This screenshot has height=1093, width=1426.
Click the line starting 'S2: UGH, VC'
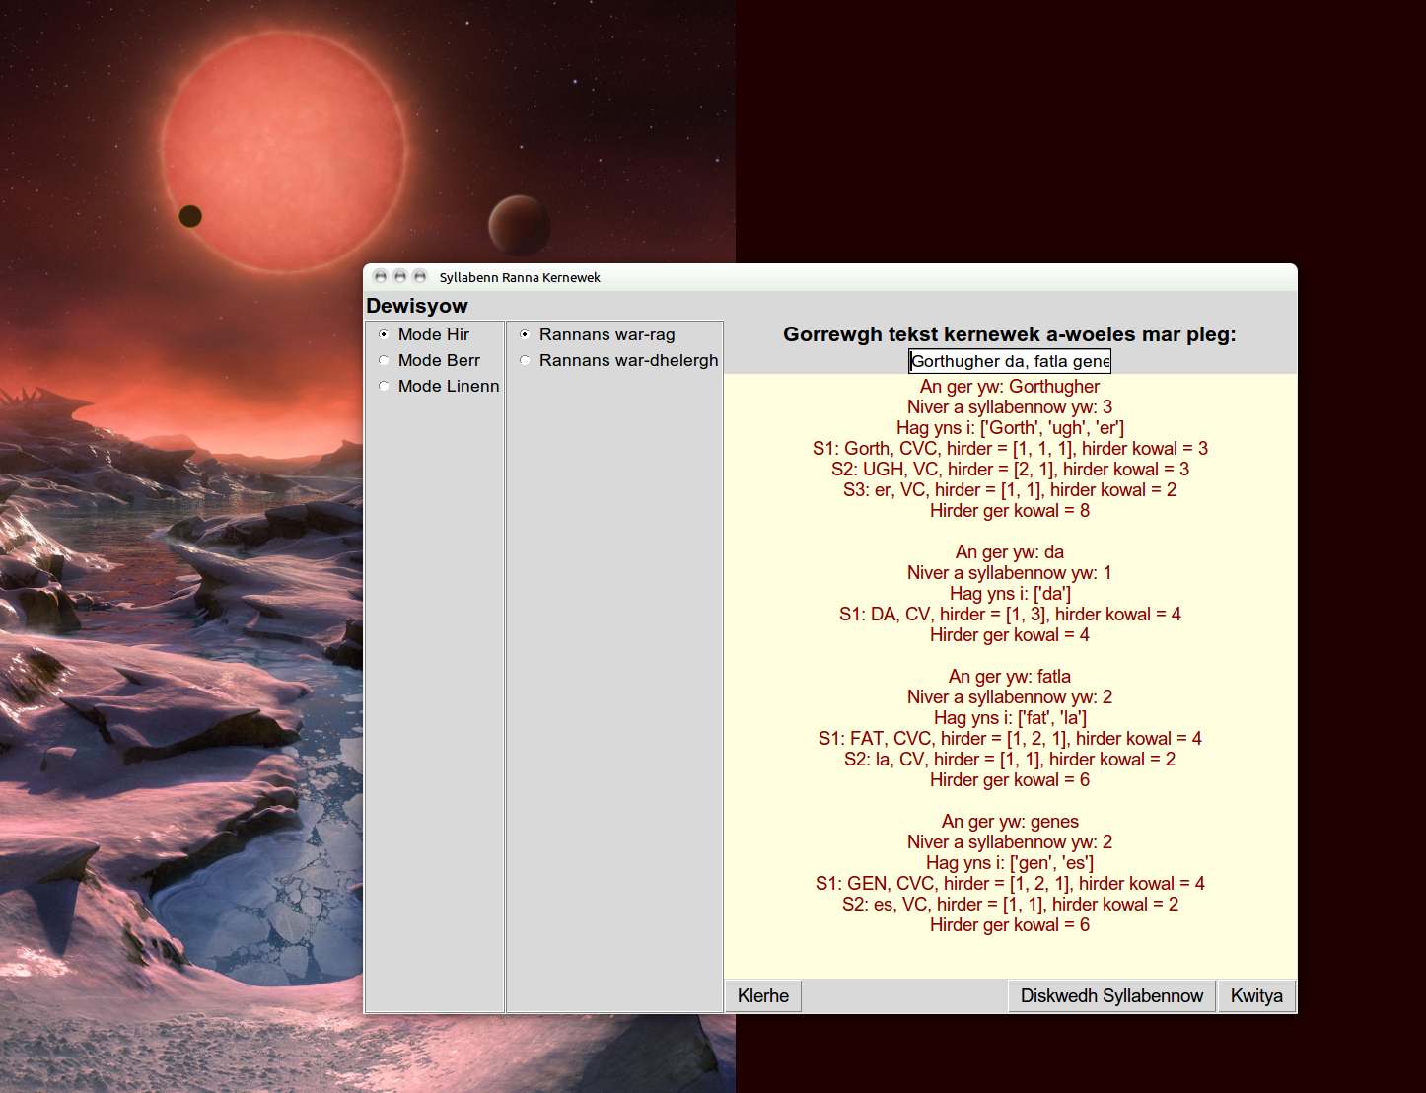pos(1010,470)
